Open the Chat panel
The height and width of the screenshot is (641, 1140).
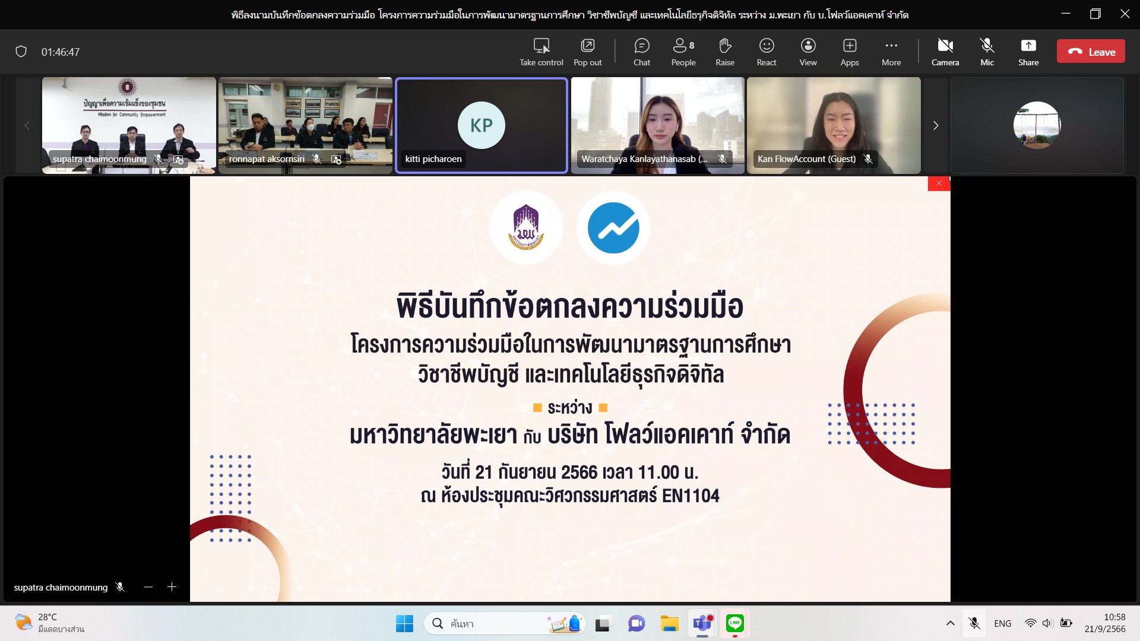[x=642, y=52]
